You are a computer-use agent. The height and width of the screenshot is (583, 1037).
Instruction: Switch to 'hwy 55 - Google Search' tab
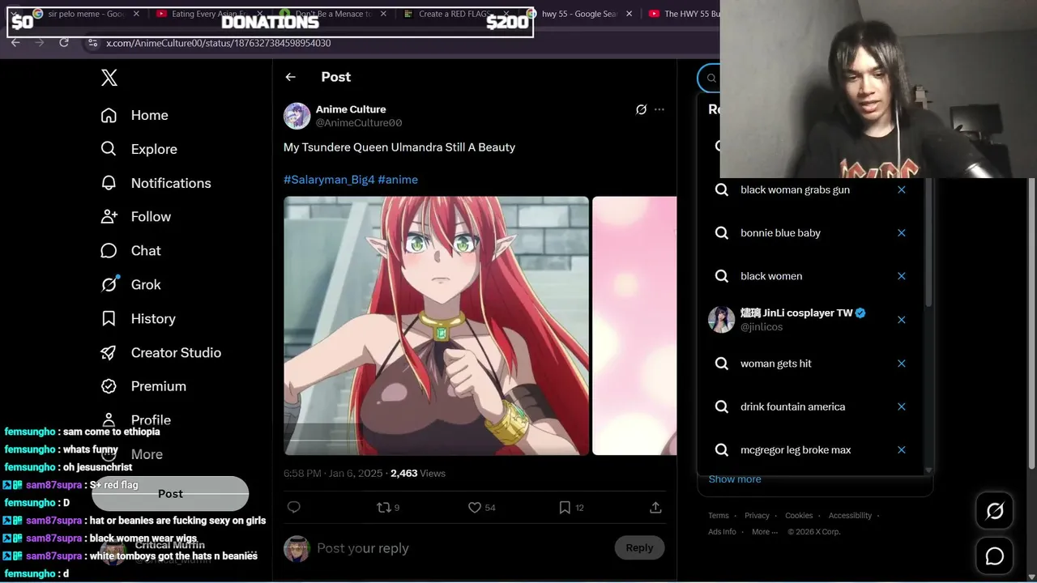pyautogui.click(x=581, y=14)
